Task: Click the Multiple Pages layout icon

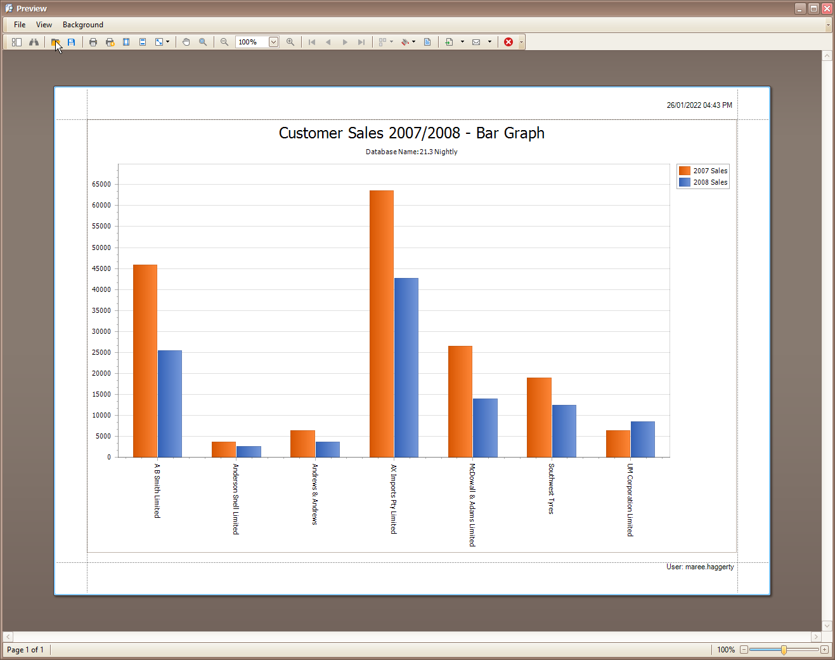Action: point(382,42)
